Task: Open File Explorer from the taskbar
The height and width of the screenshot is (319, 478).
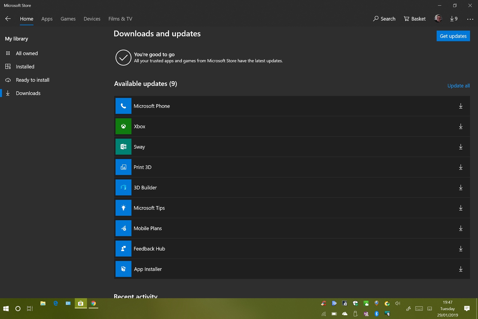Action: 43,303
